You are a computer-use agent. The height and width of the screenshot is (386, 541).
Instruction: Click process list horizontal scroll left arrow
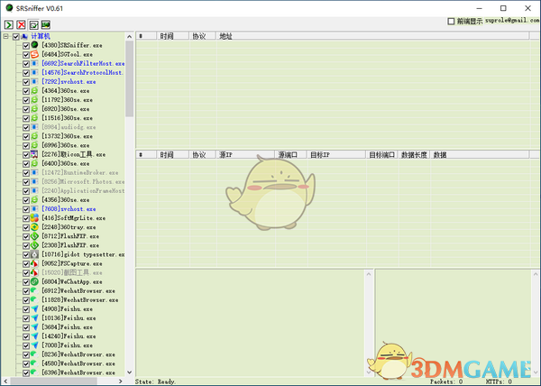5,381
